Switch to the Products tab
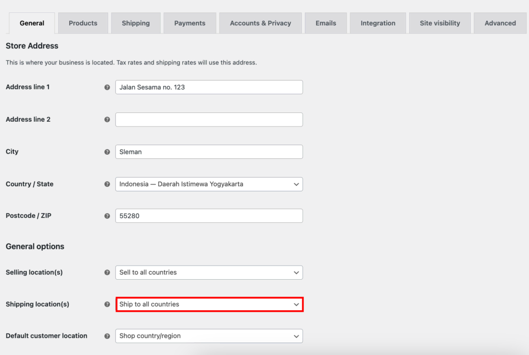 (83, 23)
